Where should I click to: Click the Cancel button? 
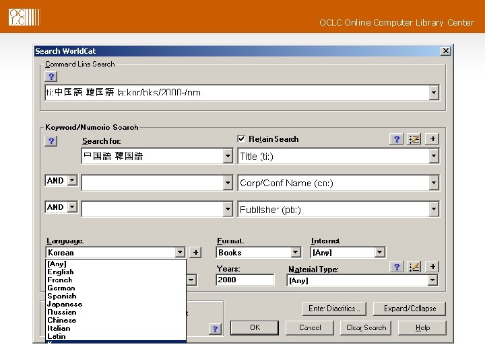(310, 328)
